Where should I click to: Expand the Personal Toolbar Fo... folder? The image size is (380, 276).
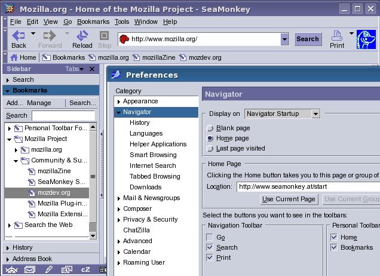point(10,128)
